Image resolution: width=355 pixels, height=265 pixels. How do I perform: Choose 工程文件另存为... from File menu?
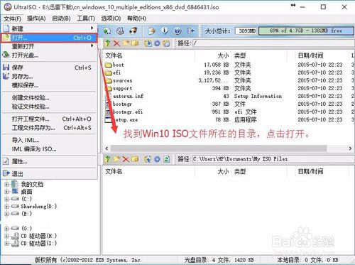click(49, 128)
